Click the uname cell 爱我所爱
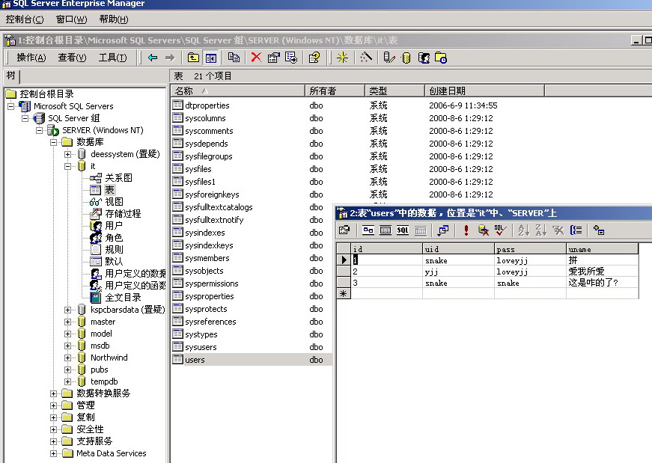Image resolution: width=652 pixels, height=463 pixels. (602, 272)
